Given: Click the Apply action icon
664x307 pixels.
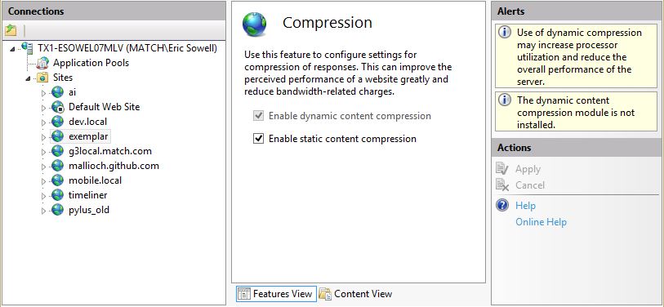Looking at the screenshot, I should tap(502, 169).
